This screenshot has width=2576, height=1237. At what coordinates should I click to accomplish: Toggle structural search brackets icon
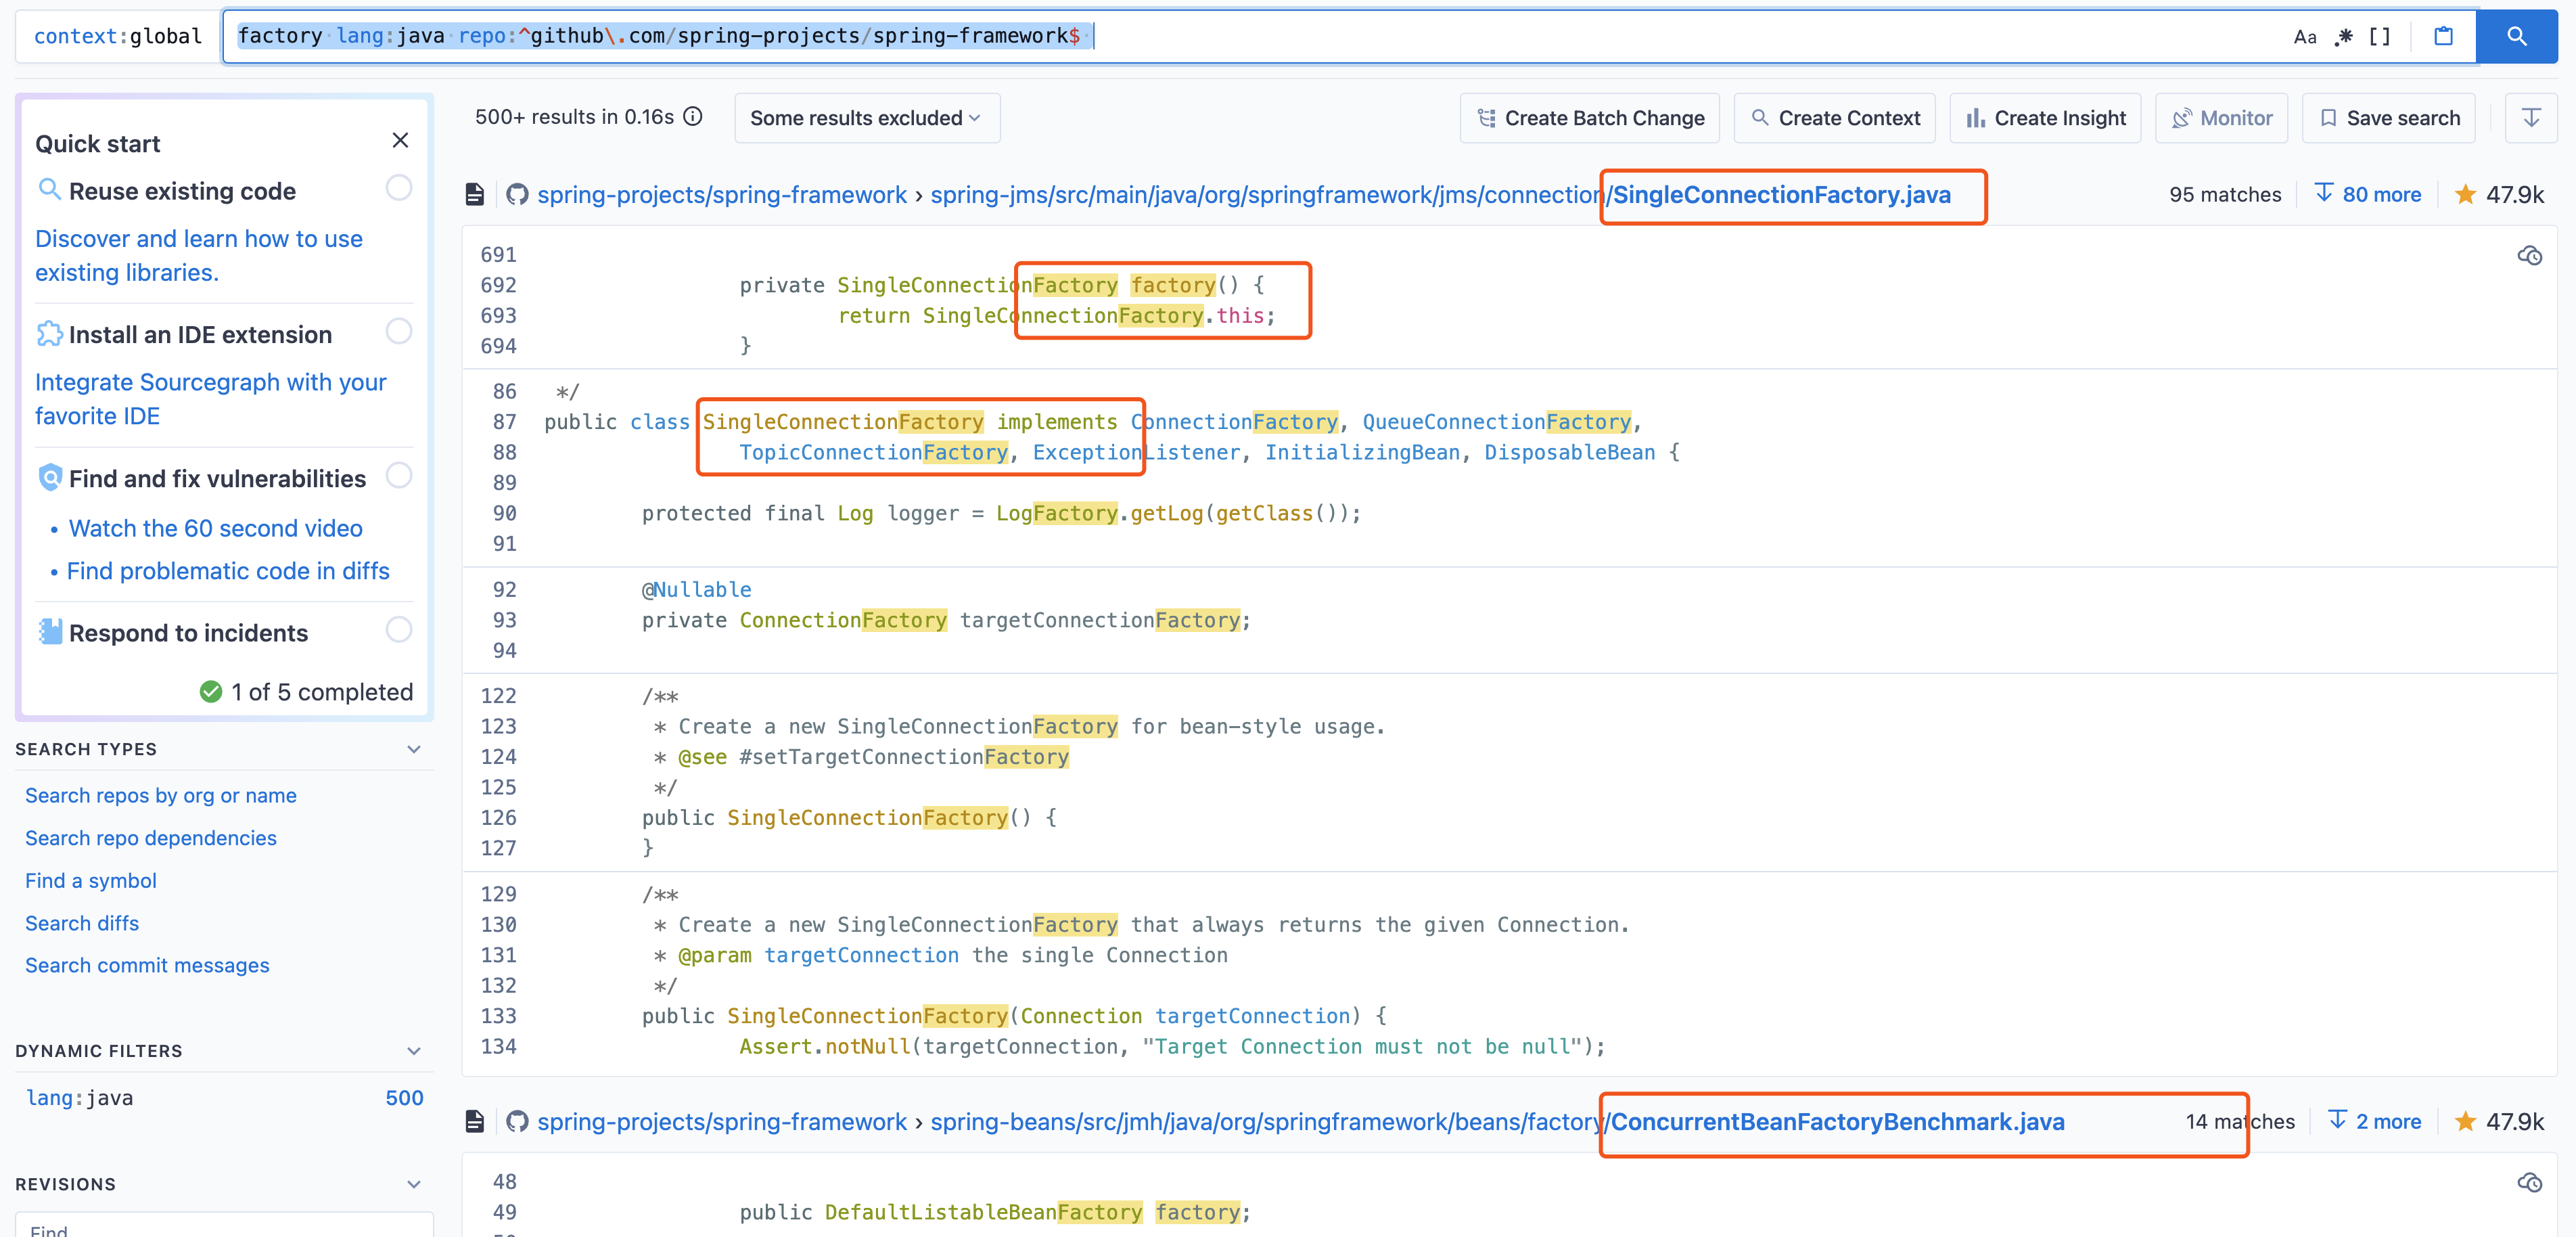coord(2379,37)
